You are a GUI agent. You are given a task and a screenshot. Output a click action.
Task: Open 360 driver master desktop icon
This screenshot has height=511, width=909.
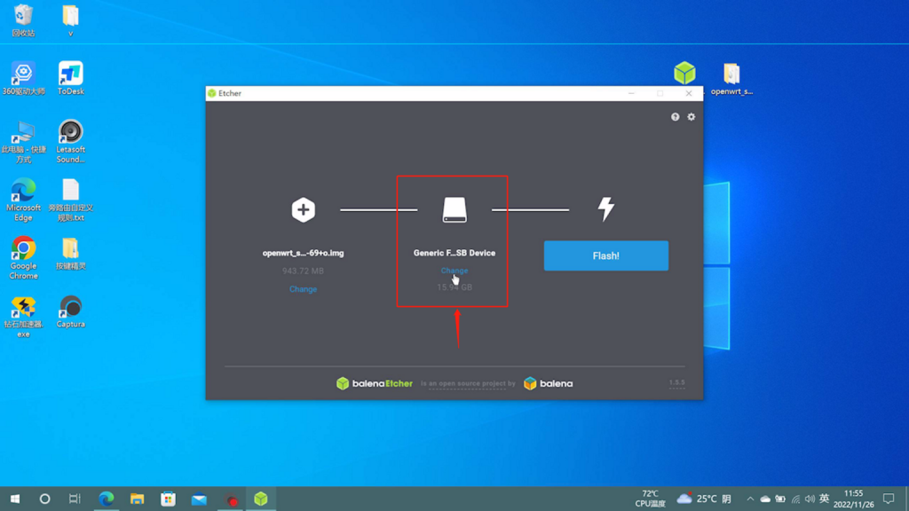(23, 78)
